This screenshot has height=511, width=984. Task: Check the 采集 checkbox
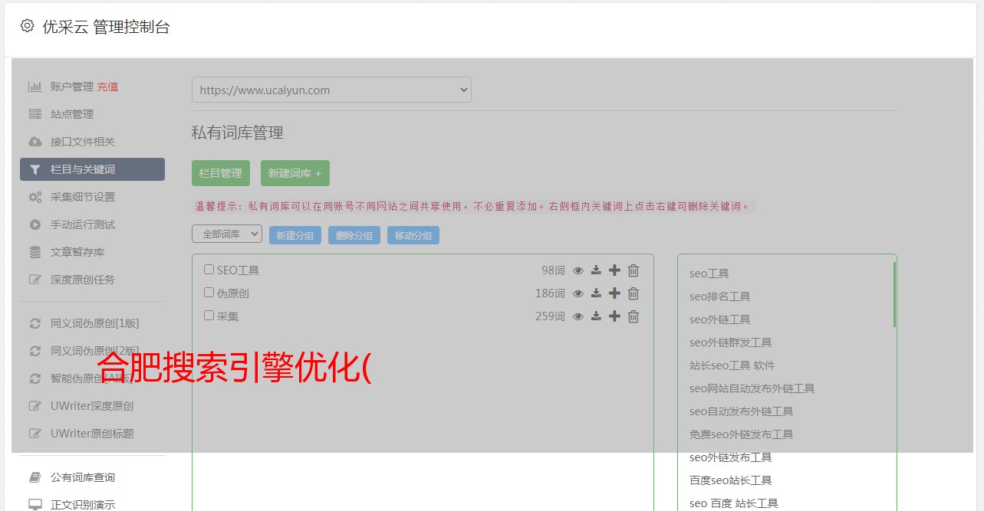pos(209,316)
